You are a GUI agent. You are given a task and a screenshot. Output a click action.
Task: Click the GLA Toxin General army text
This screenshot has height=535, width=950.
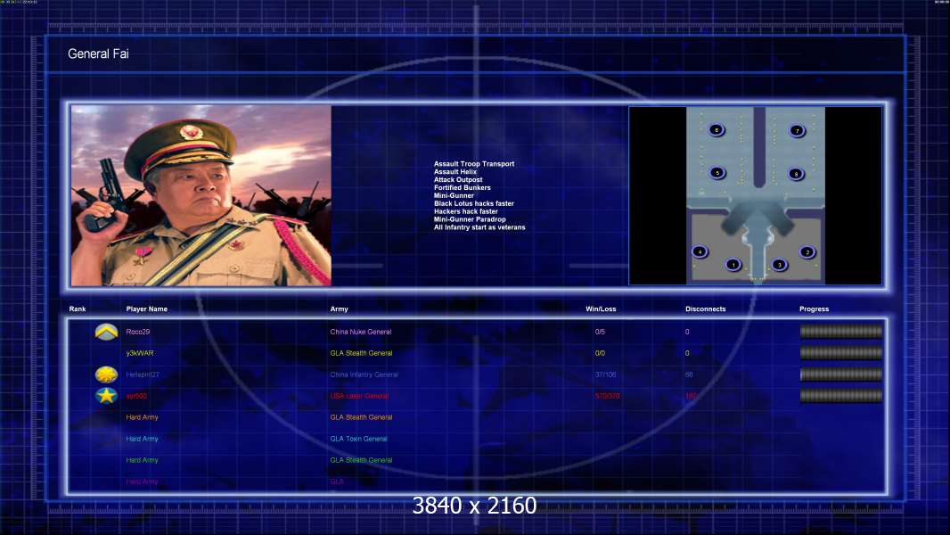[358, 439]
